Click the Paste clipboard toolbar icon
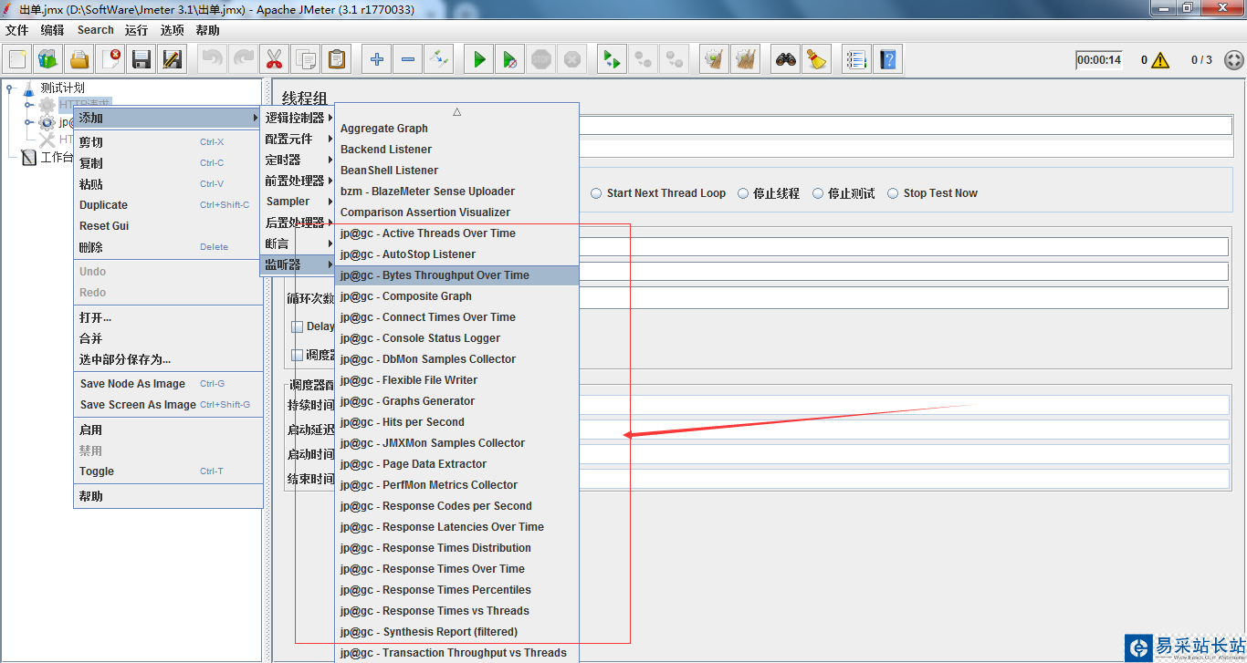The image size is (1247, 663). click(337, 60)
